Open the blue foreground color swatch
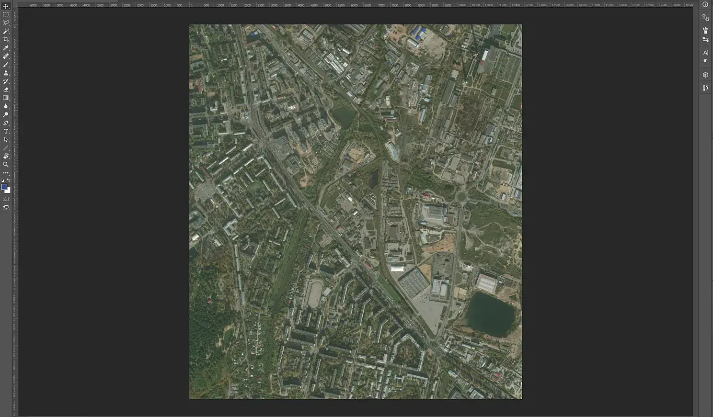 [4, 187]
